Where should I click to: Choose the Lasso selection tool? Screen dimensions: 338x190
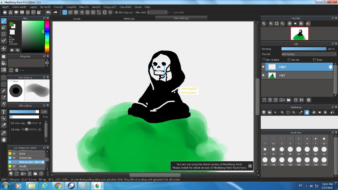tap(4, 84)
